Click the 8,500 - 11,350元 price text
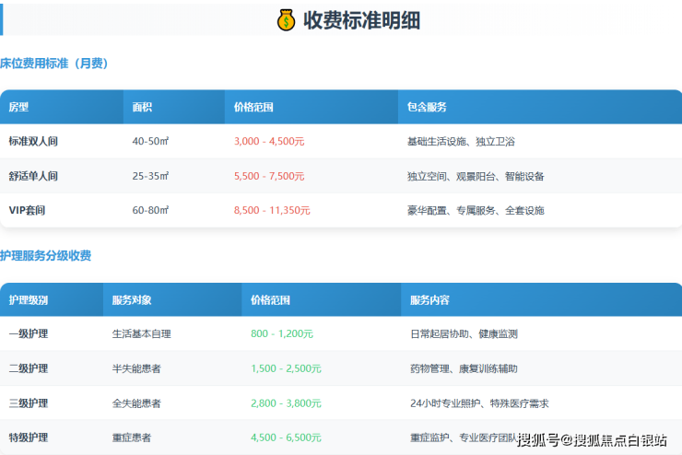This screenshot has height=455, width=682. (x=272, y=210)
